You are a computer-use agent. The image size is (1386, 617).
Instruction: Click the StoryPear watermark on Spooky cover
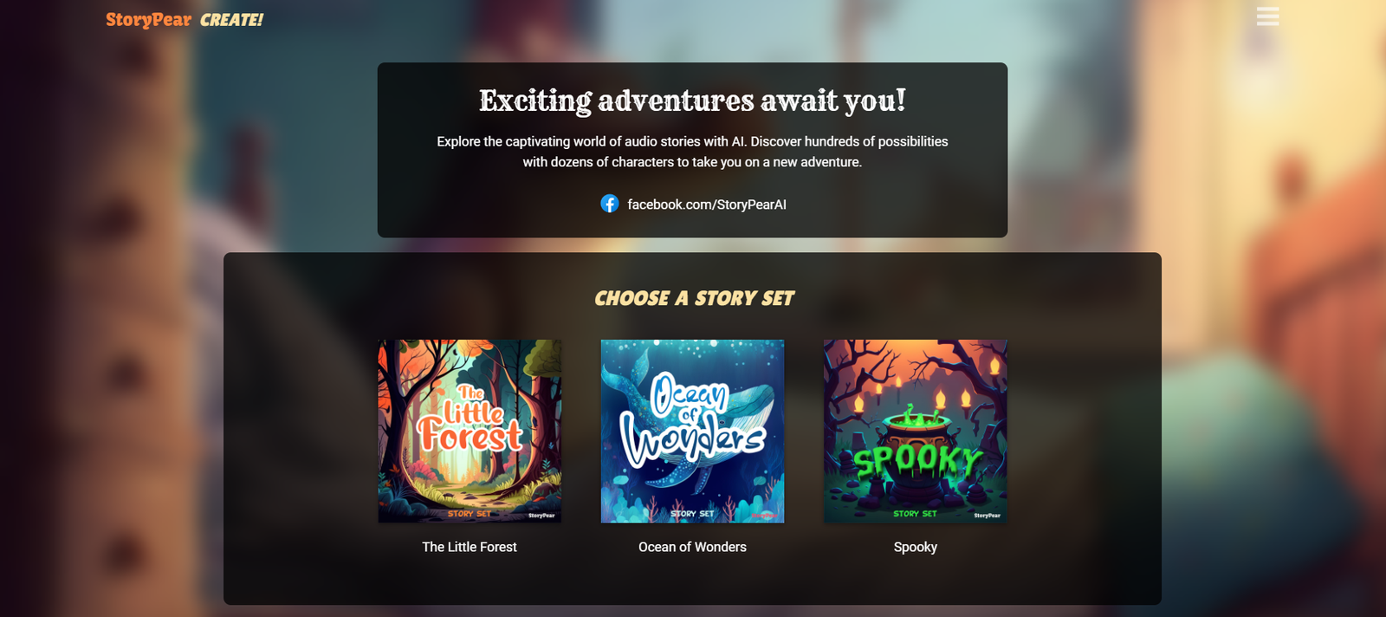coord(987,516)
